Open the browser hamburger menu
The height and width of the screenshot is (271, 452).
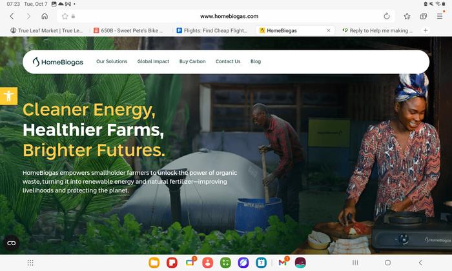(440, 16)
